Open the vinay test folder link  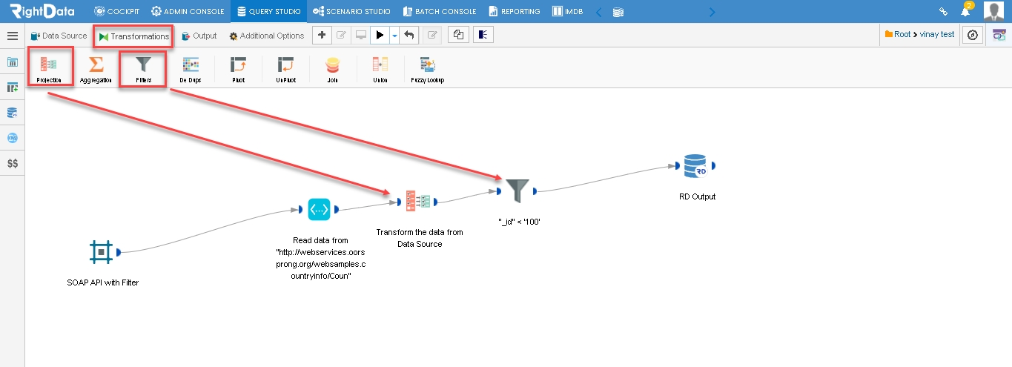tap(937, 34)
